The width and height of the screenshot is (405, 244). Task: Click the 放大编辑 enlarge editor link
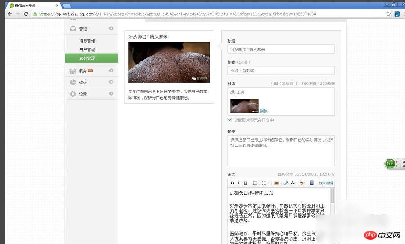[326, 183]
